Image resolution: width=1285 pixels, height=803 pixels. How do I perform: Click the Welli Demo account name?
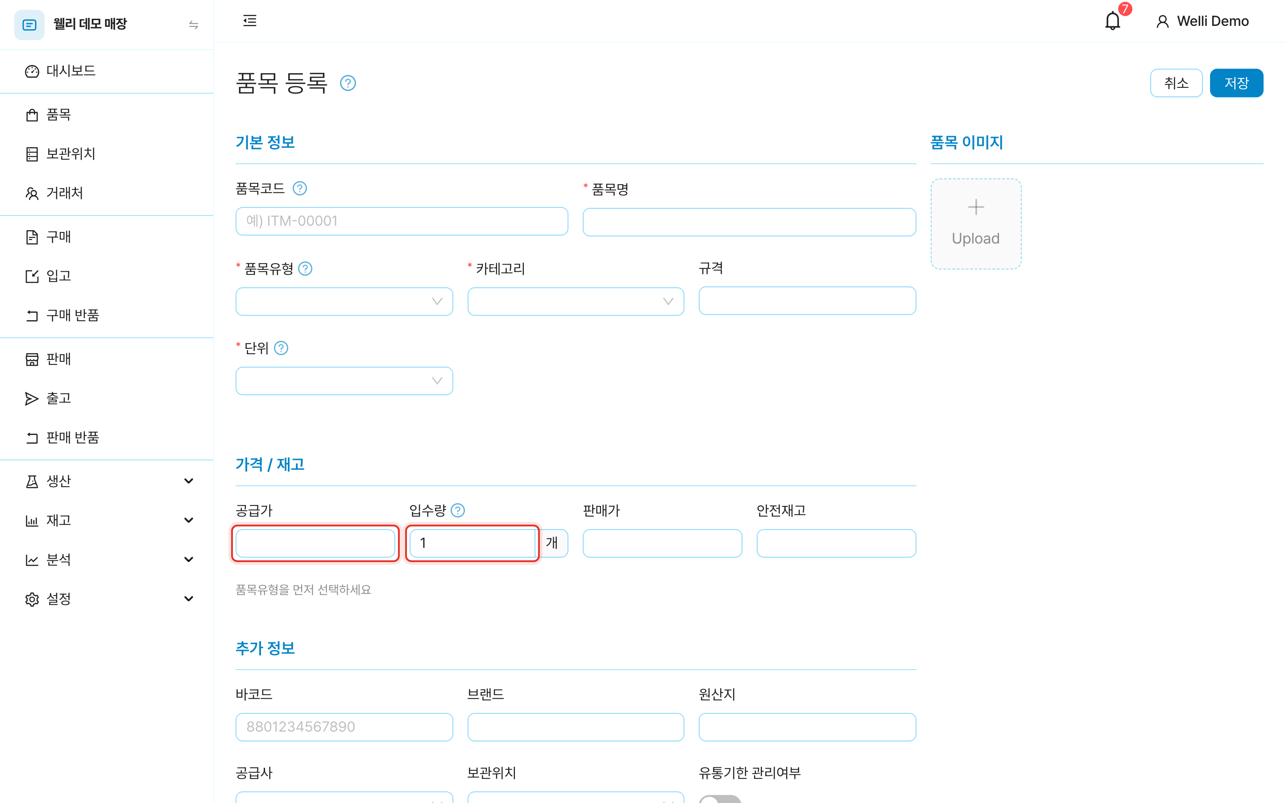point(1213,21)
